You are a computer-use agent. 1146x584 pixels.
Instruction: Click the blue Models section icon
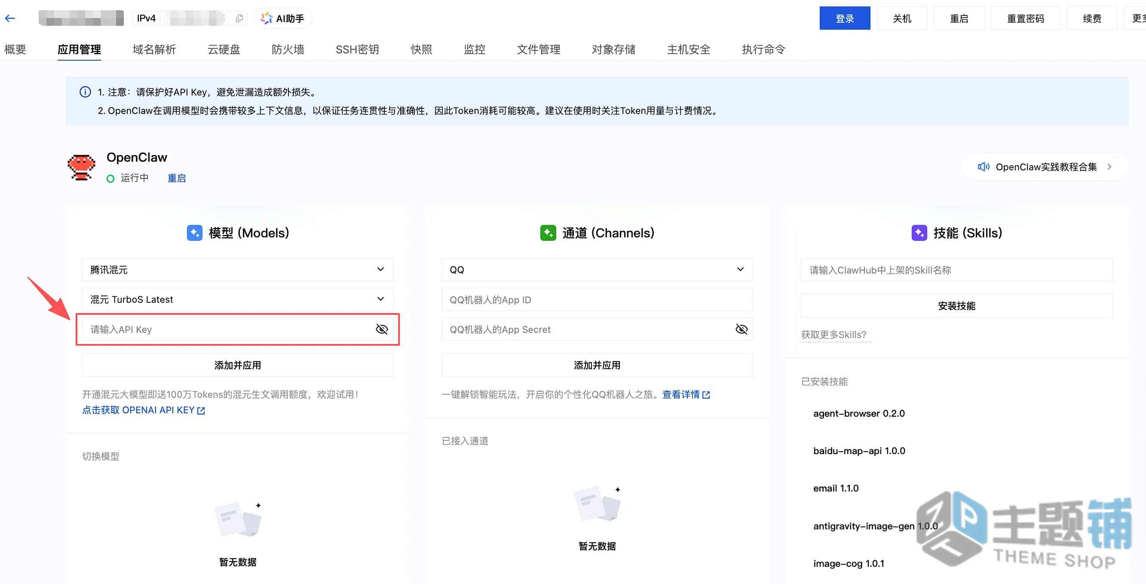(194, 233)
